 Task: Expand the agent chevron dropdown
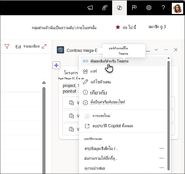[x=156, y=50]
